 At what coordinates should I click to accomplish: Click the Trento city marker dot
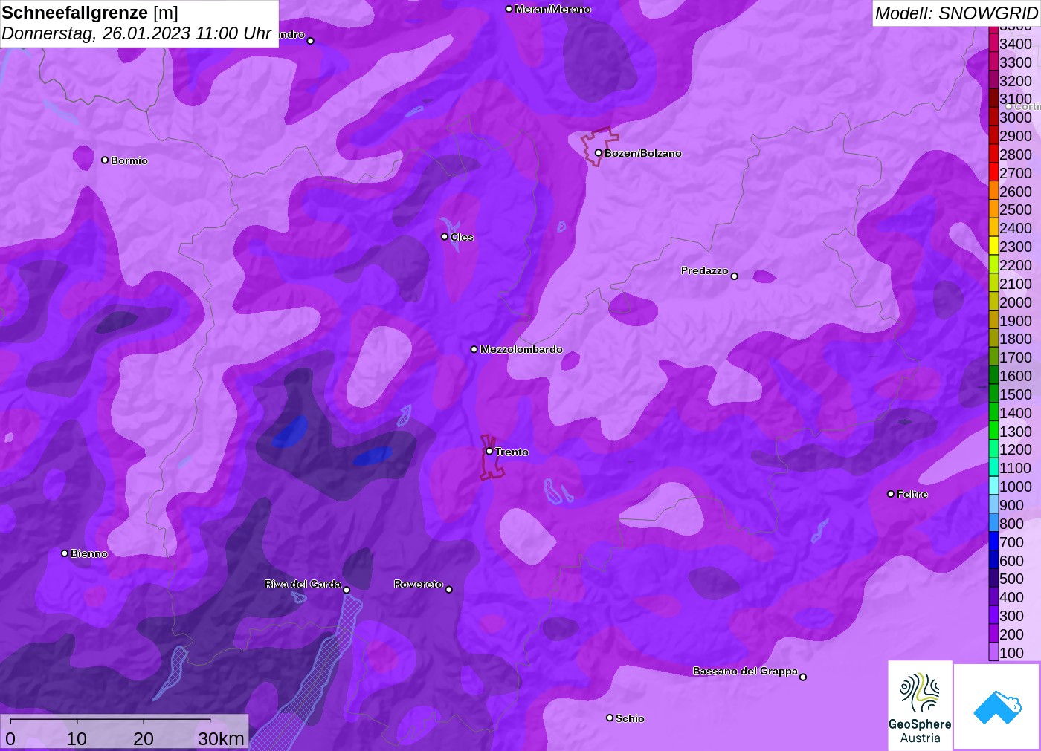coord(489,451)
